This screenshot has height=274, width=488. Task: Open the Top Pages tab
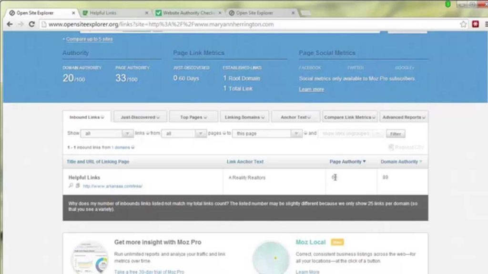click(193, 117)
